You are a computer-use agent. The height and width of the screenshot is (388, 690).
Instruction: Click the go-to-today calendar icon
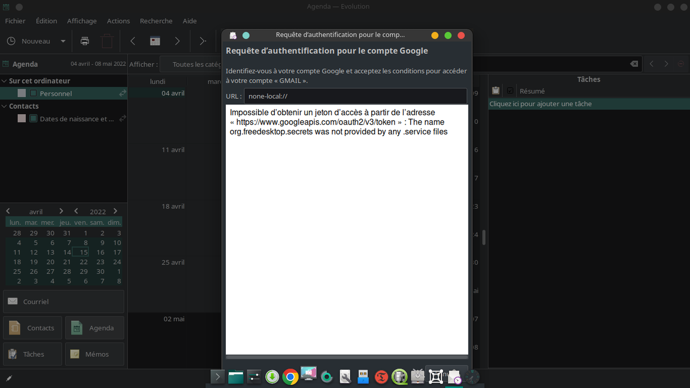tap(155, 41)
